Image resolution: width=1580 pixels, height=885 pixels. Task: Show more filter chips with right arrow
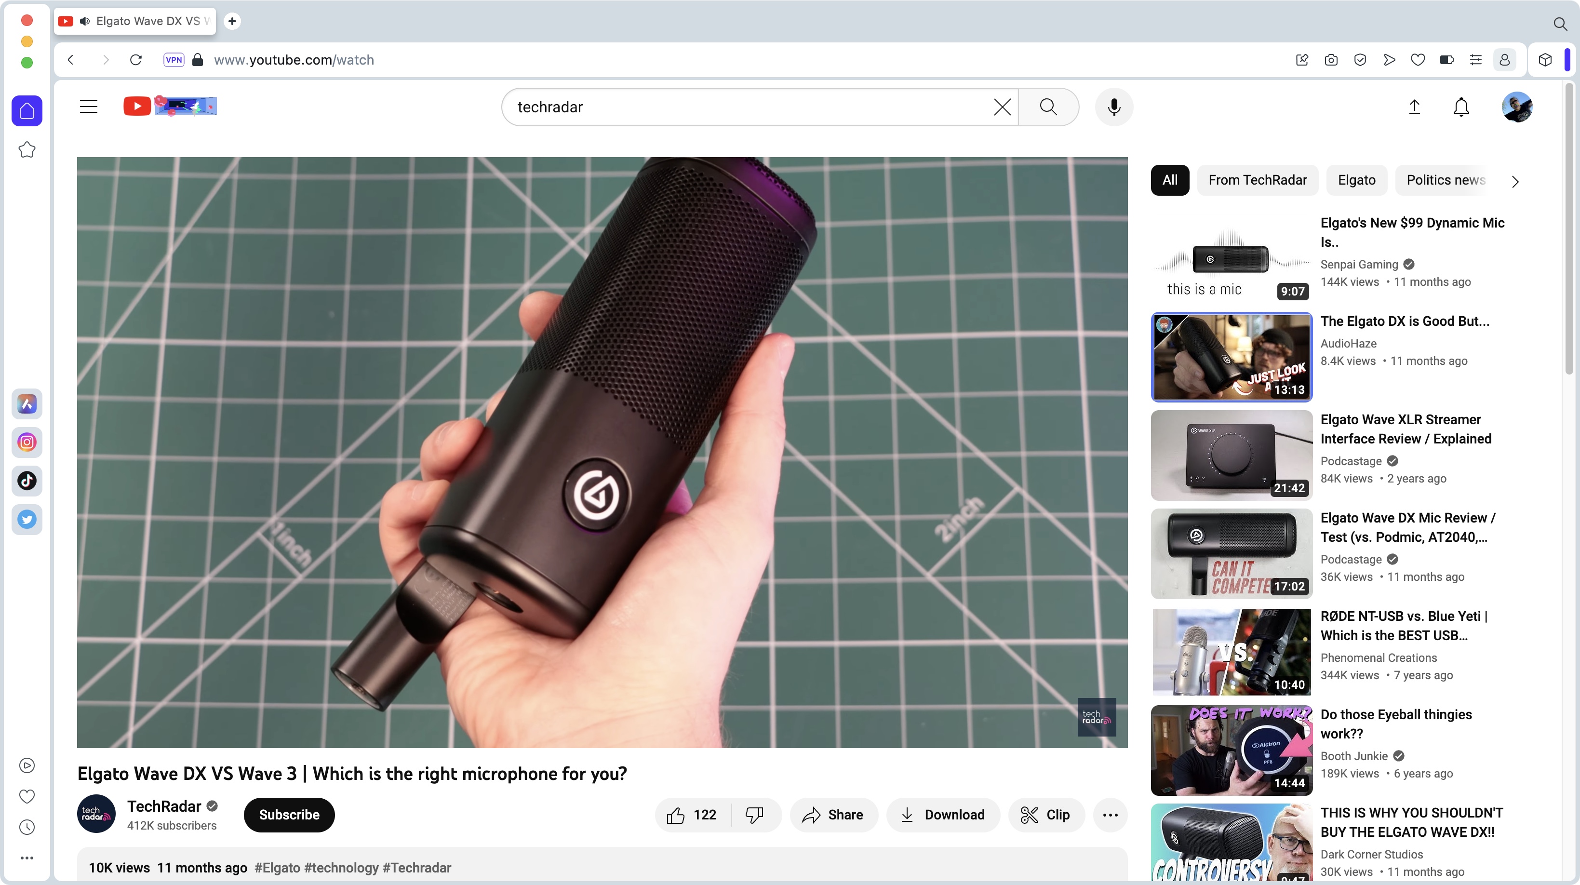pyautogui.click(x=1515, y=182)
